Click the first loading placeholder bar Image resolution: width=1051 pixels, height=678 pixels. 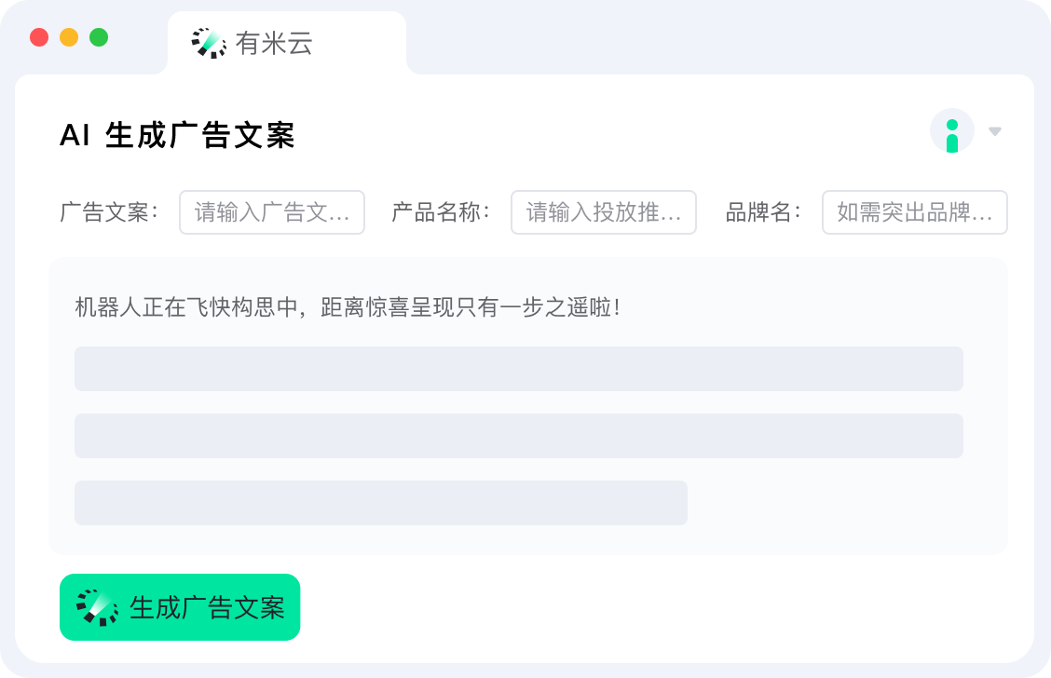point(519,369)
